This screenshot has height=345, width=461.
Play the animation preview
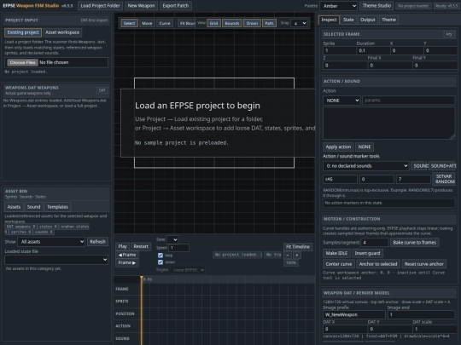tap(123, 246)
